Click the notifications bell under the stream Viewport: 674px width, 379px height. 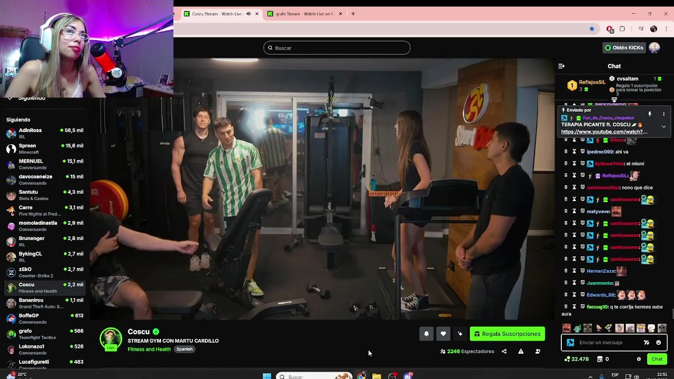pyautogui.click(x=427, y=334)
